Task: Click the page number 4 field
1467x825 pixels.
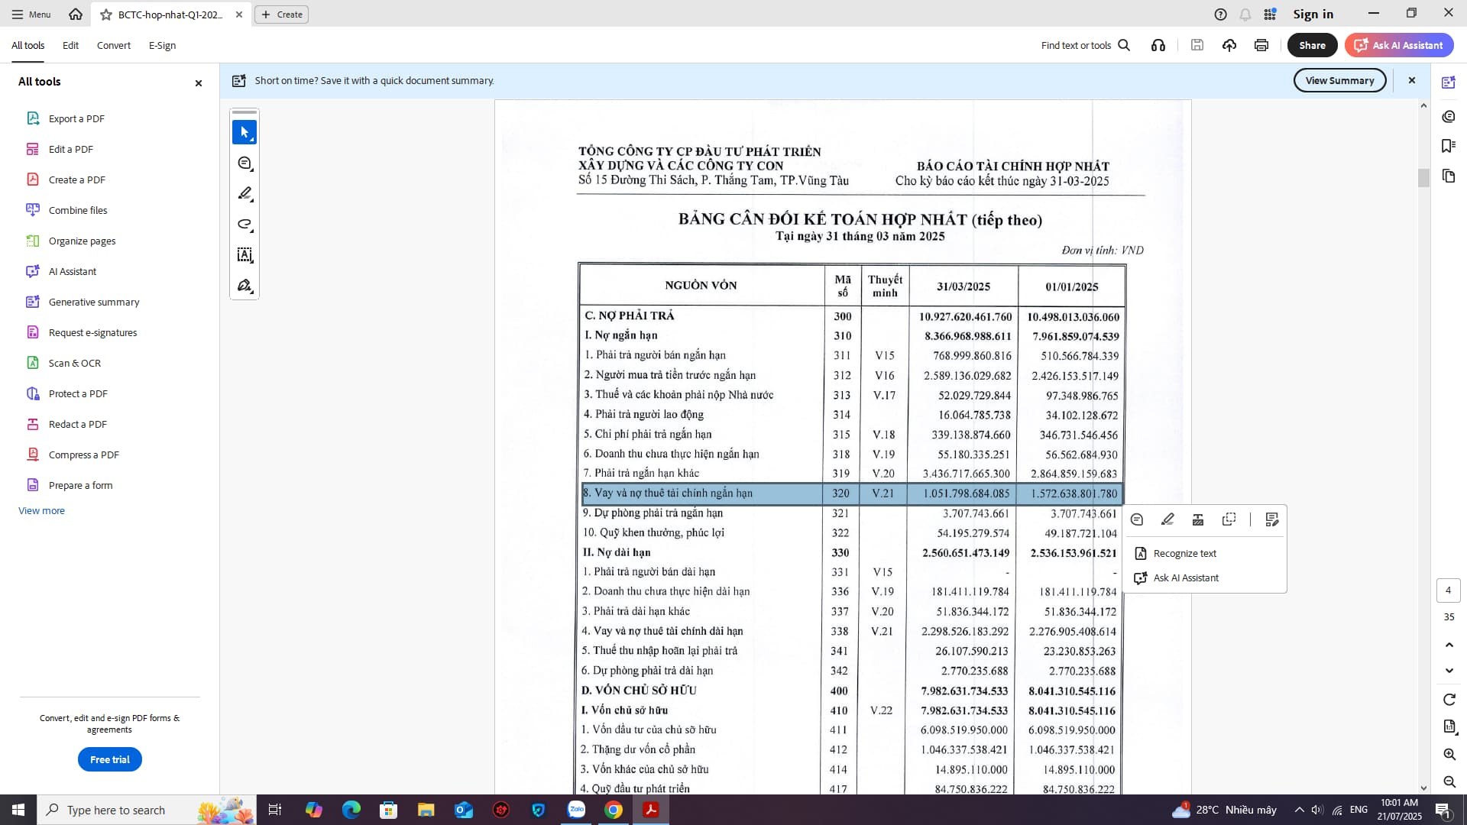Action: point(1448,590)
